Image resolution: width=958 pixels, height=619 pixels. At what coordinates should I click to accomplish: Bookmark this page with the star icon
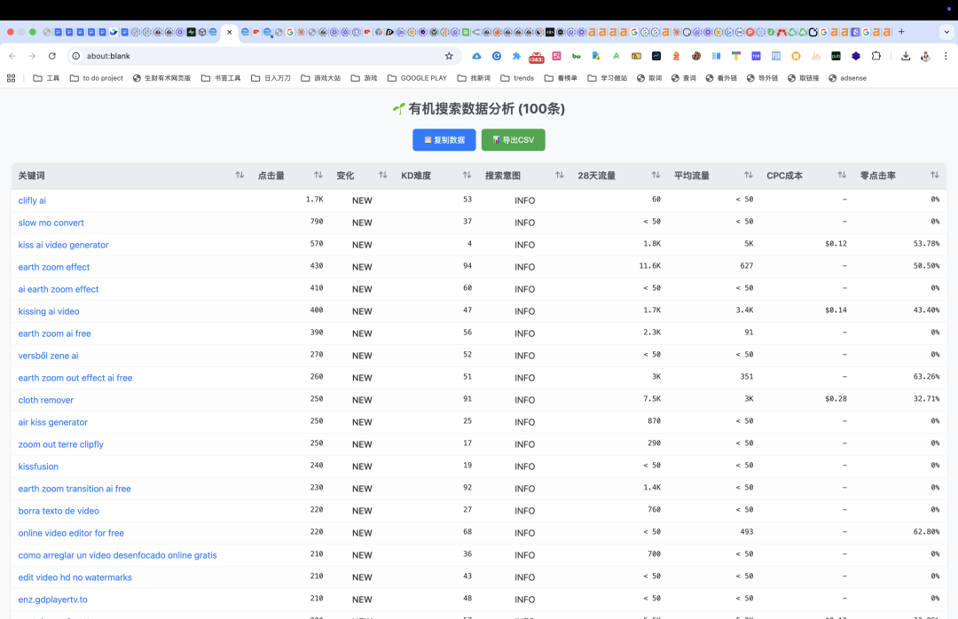click(x=449, y=56)
